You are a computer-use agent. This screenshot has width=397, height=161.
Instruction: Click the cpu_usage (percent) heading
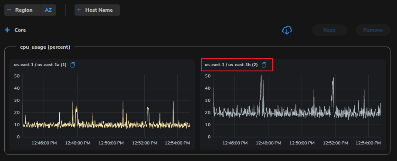click(x=45, y=47)
